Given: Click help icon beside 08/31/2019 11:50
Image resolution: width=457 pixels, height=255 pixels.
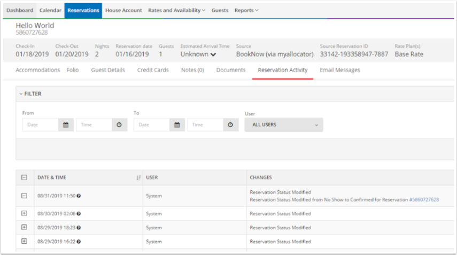Looking at the screenshot, I should pyautogui.click(x=79, y=196).
